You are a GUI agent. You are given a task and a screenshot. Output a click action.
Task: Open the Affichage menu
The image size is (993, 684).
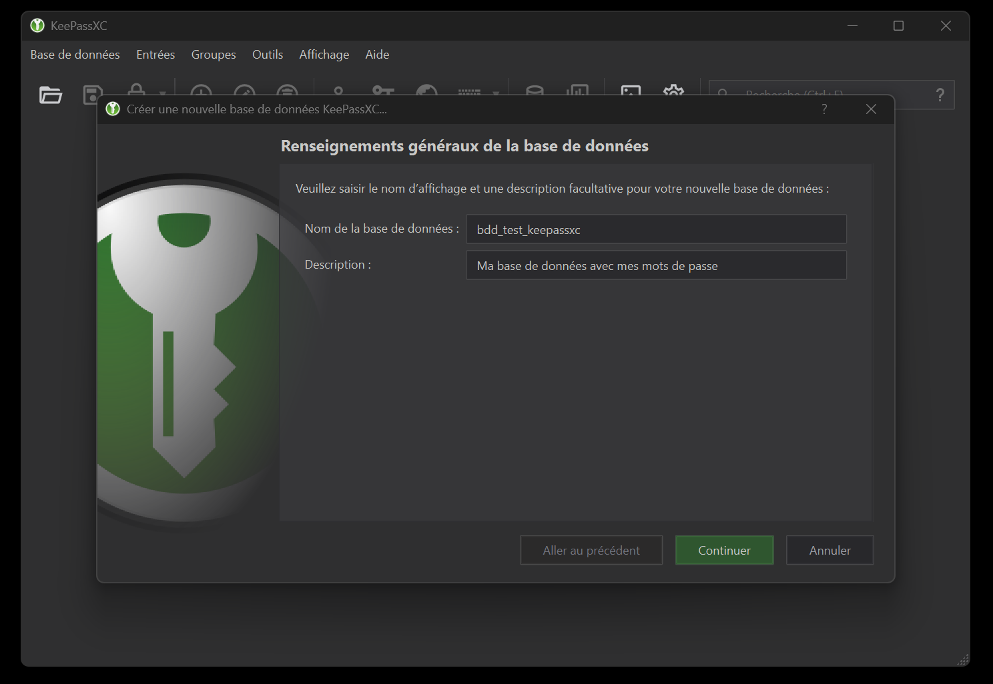pyautogui.click(x=324, y=55)
